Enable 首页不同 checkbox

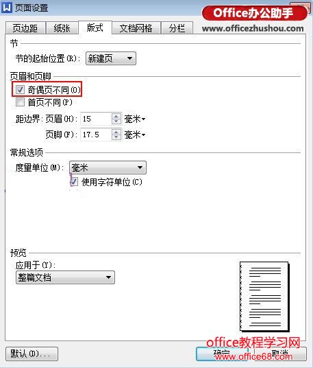pyautogui.click(x=20, y=102)
